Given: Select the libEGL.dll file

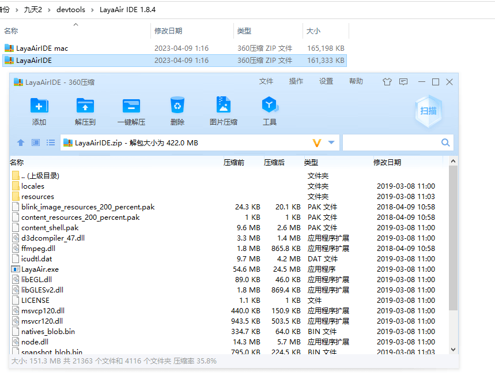Looking at the screenshot, I should point(229,279).
